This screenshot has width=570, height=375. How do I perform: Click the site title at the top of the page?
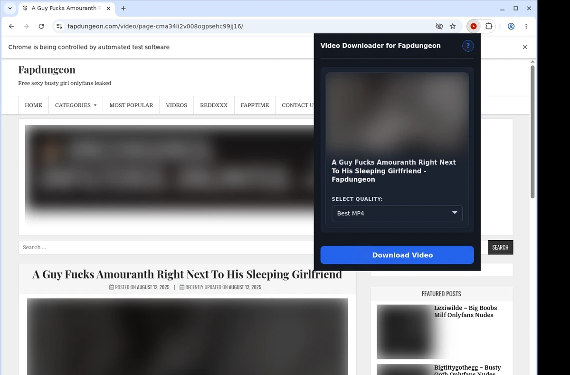47,70
